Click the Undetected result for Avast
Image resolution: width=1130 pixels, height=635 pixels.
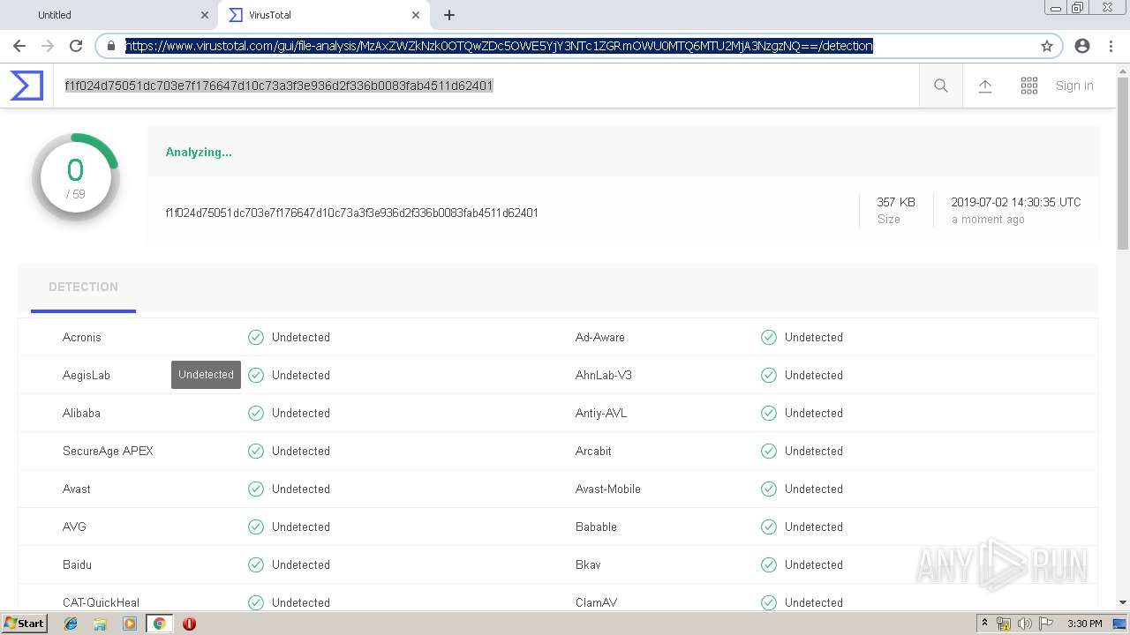click(x=301, y=489)
